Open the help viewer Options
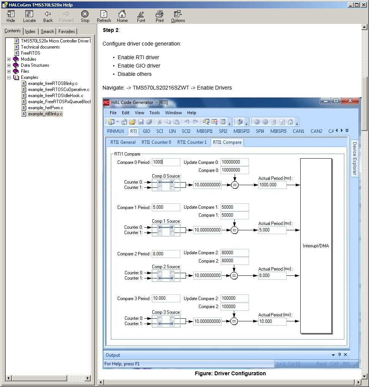 click(x=178, y=17)
